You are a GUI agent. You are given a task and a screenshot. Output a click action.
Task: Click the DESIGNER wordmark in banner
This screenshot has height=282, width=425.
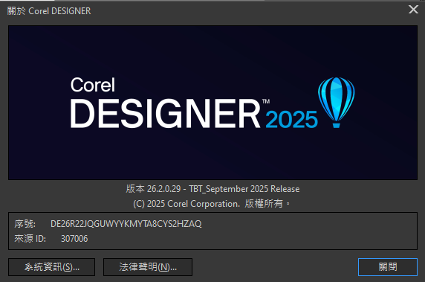(165, 113)
